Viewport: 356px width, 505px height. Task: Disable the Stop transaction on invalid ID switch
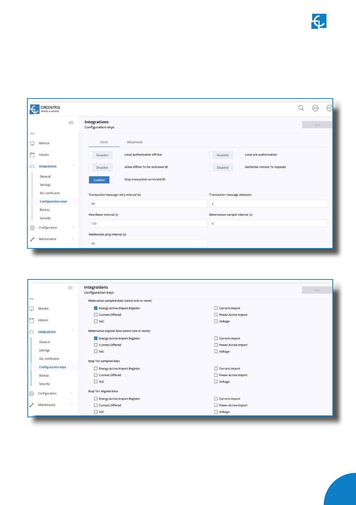[x=101, y=180]
